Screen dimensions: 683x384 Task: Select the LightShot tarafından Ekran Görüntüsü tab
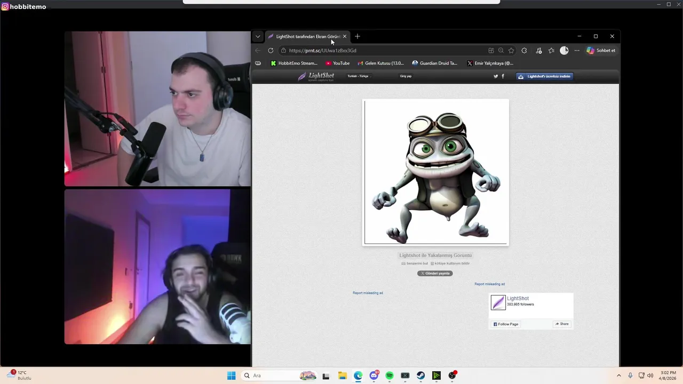(307, 36)
